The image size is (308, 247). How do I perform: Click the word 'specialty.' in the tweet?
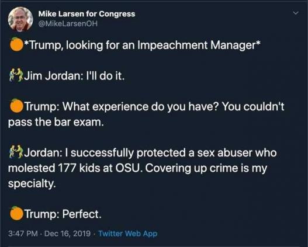[x=32, y=183]
